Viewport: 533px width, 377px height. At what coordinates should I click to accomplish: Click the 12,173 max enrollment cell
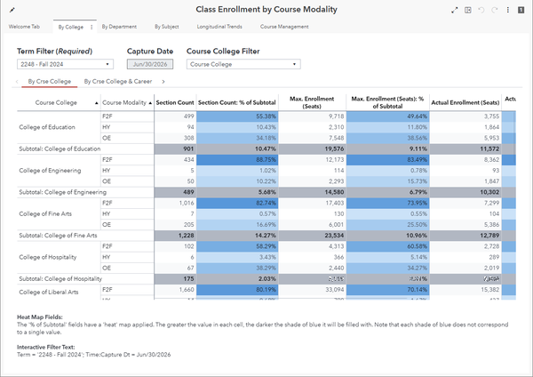tap(312, 159)
